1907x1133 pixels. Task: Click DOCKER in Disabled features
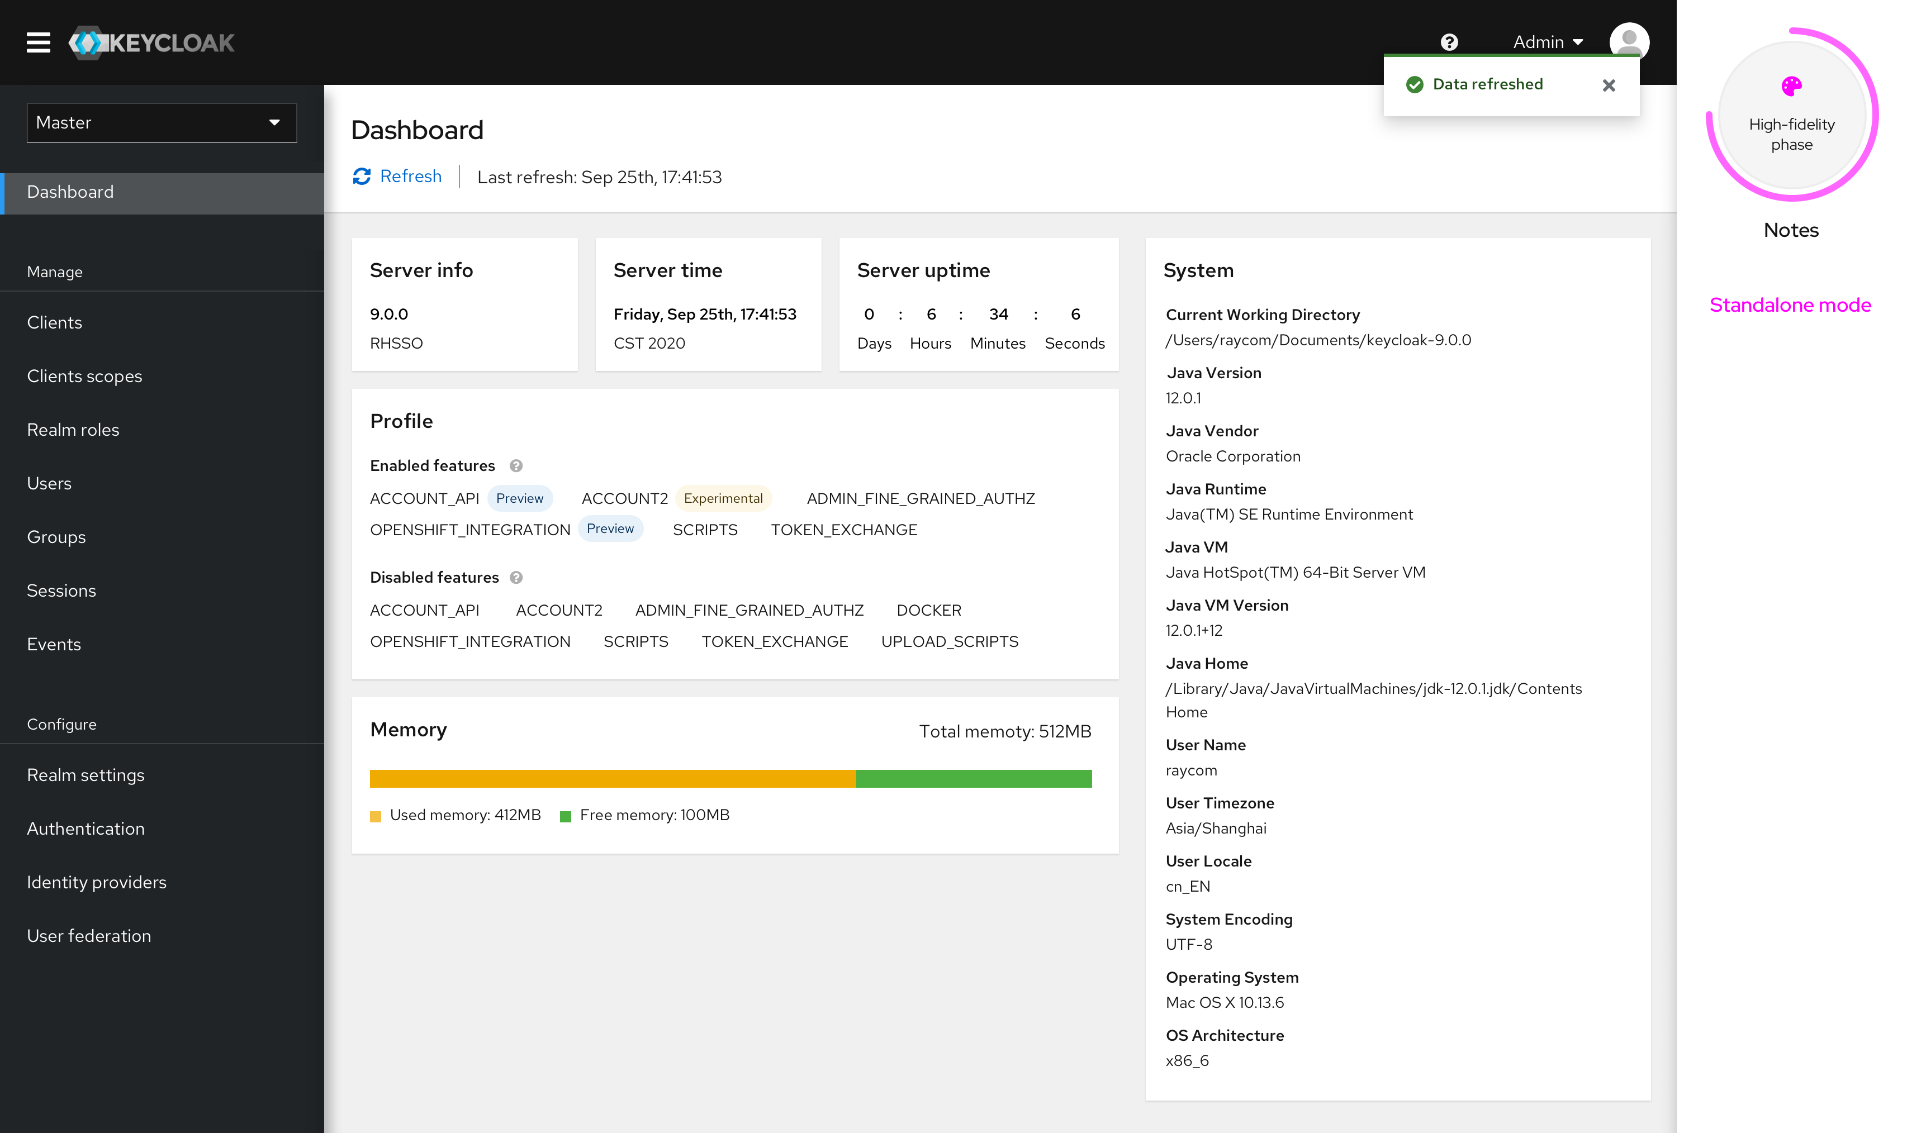(x=929, y=610)
